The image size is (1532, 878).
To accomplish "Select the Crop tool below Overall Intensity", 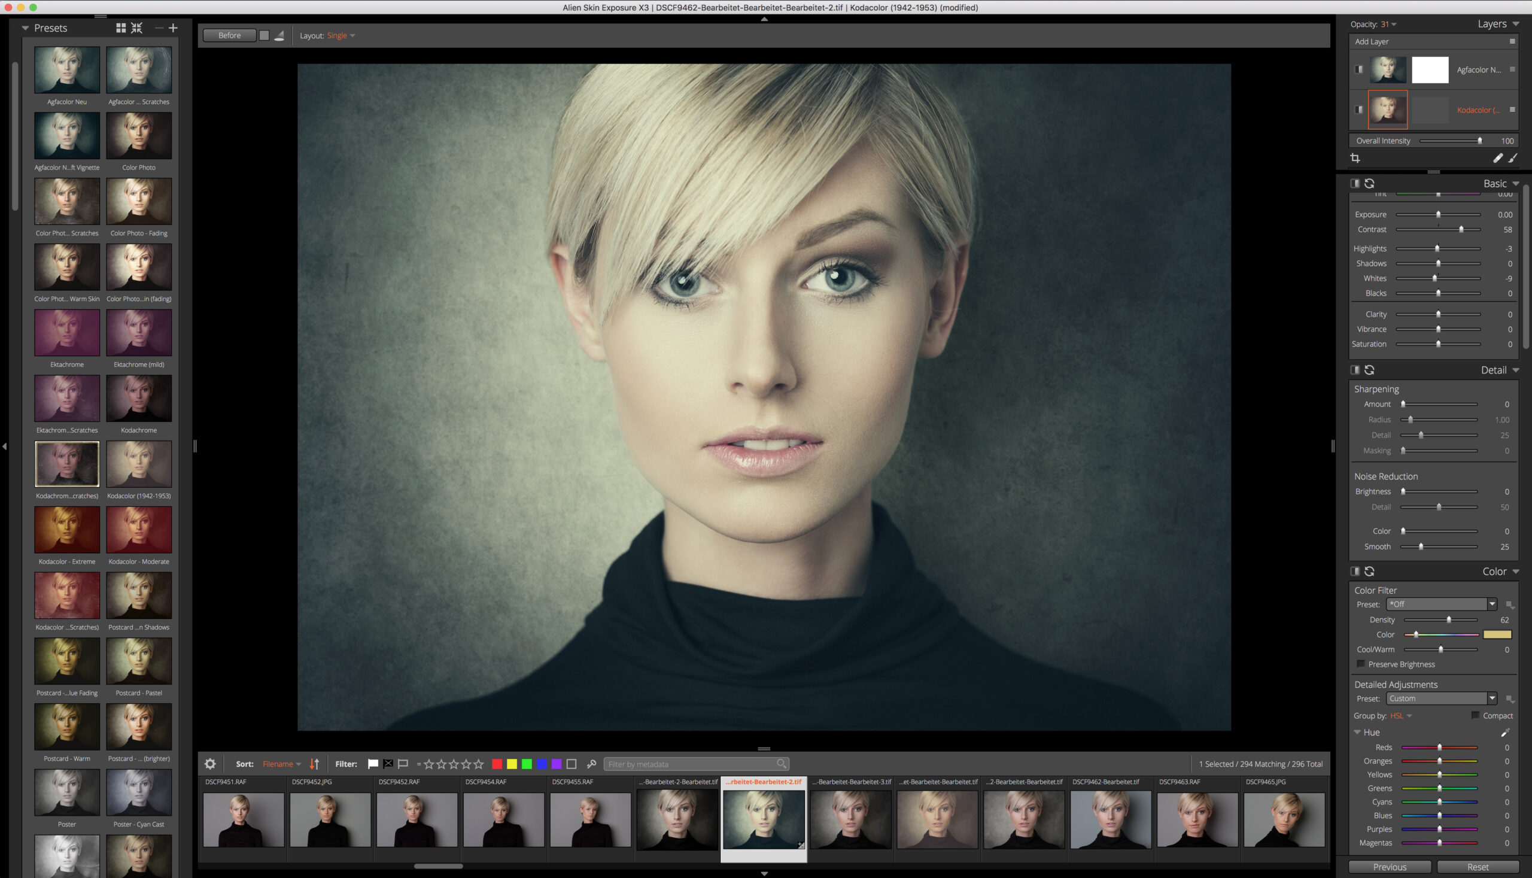I will coord(1355,158).
